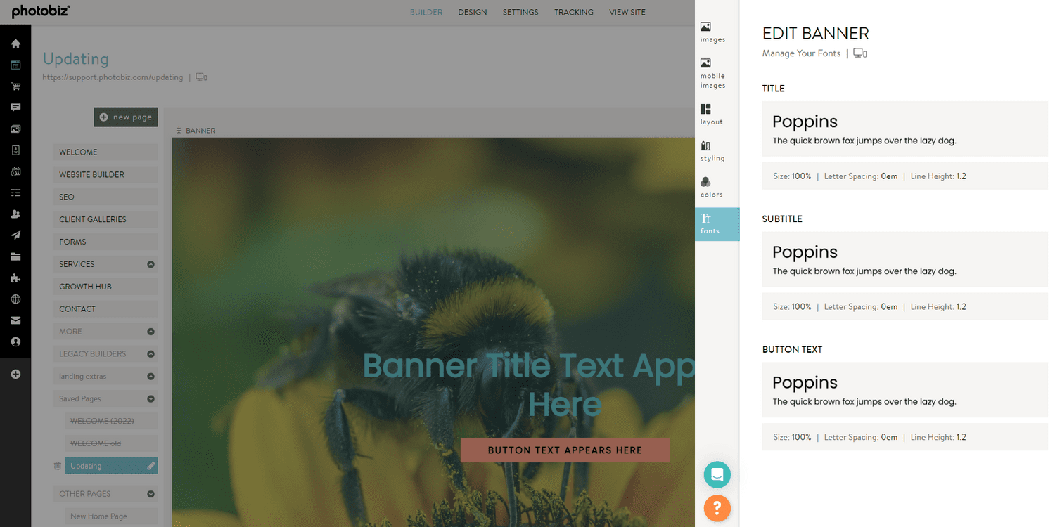Click the new page button
The height and width of the screenshot is (527, 1055).
point(125,117)
